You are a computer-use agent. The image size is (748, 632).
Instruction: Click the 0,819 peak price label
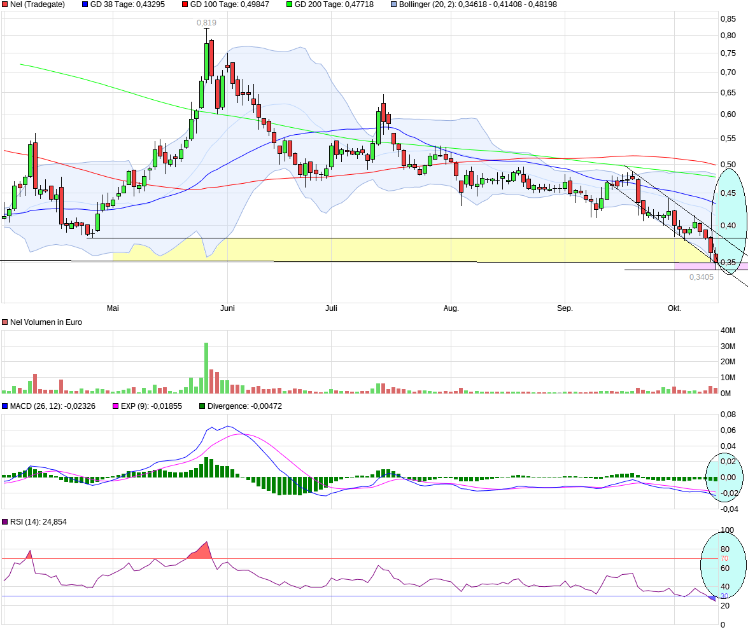coord(206,22)
